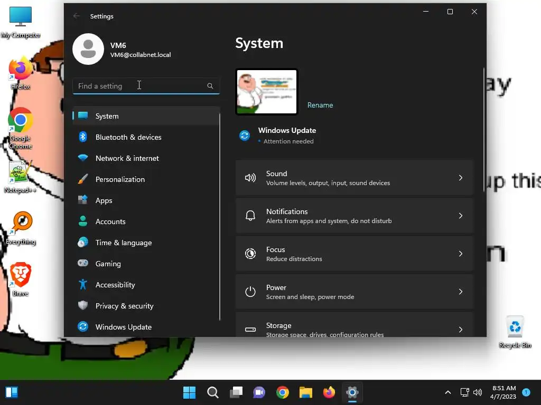
Task: Select Recycle Bin on desktop
Action: pos(515,332)
